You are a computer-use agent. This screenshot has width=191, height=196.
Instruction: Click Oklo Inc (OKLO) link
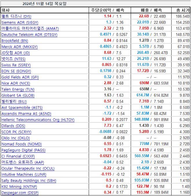(16, 138)
